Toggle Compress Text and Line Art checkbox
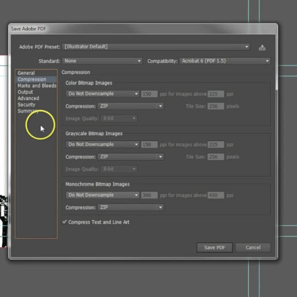Viewport: 297px width, 297px height. [x=65, y=222]
